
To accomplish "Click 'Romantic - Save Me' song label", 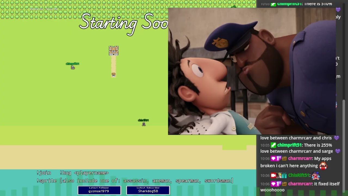I will tap(44, 9).
